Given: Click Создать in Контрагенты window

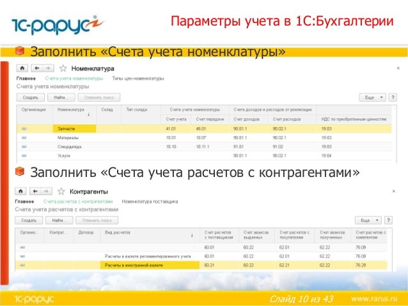Looking at the screenshot, I should [x=29, y=220].
